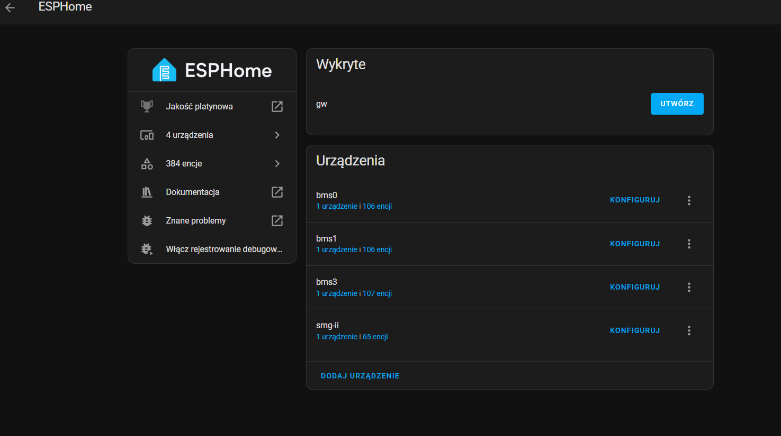The width and height of the screenshot is (781, 436).
Task: Enable Włącz rejestrowanie debugowania
Action: [x=212, y=249]
